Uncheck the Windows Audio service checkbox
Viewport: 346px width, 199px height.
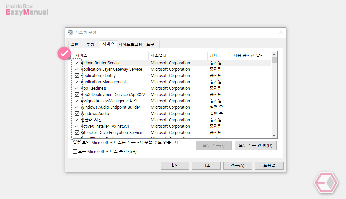coord(77,114)
